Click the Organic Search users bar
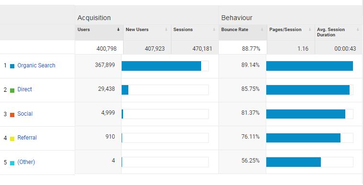Screen dimensions: 363x185 click(x=161, y=66)
